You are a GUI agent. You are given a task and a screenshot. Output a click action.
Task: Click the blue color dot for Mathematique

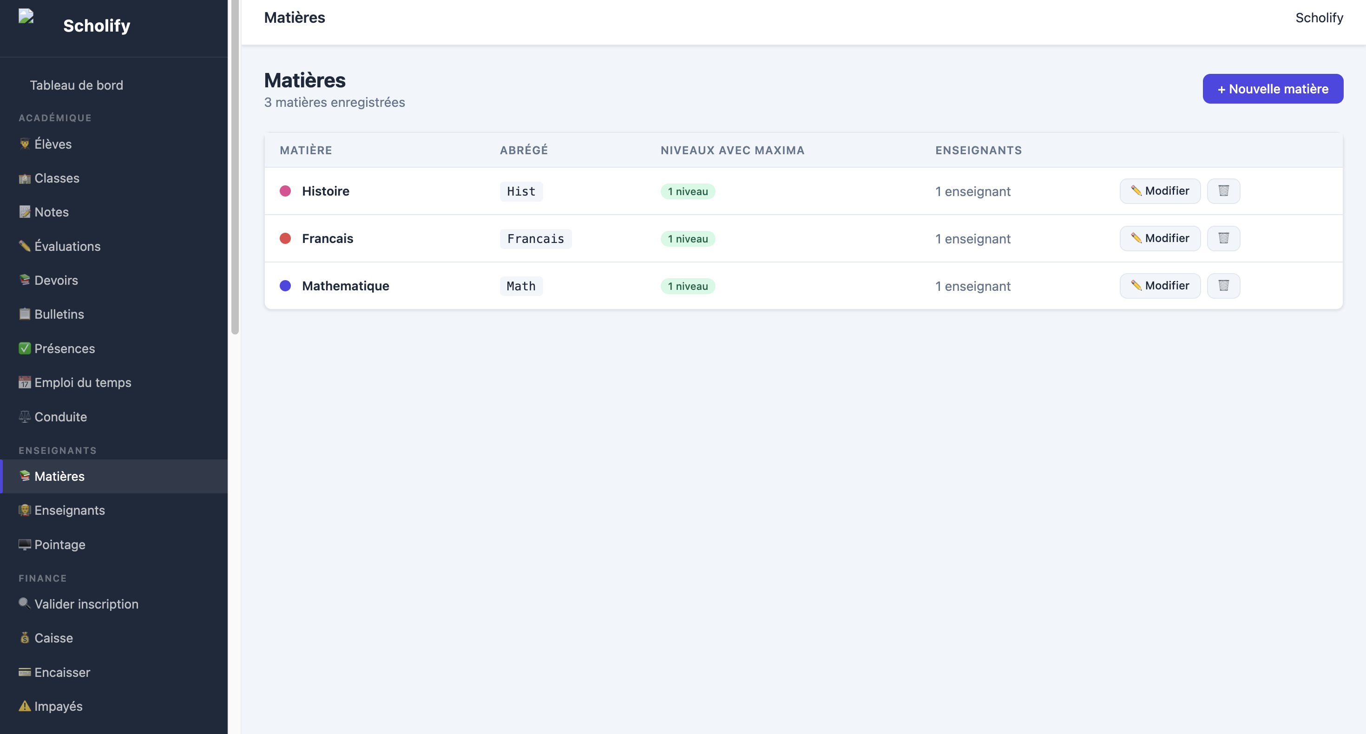coord(285,286)
